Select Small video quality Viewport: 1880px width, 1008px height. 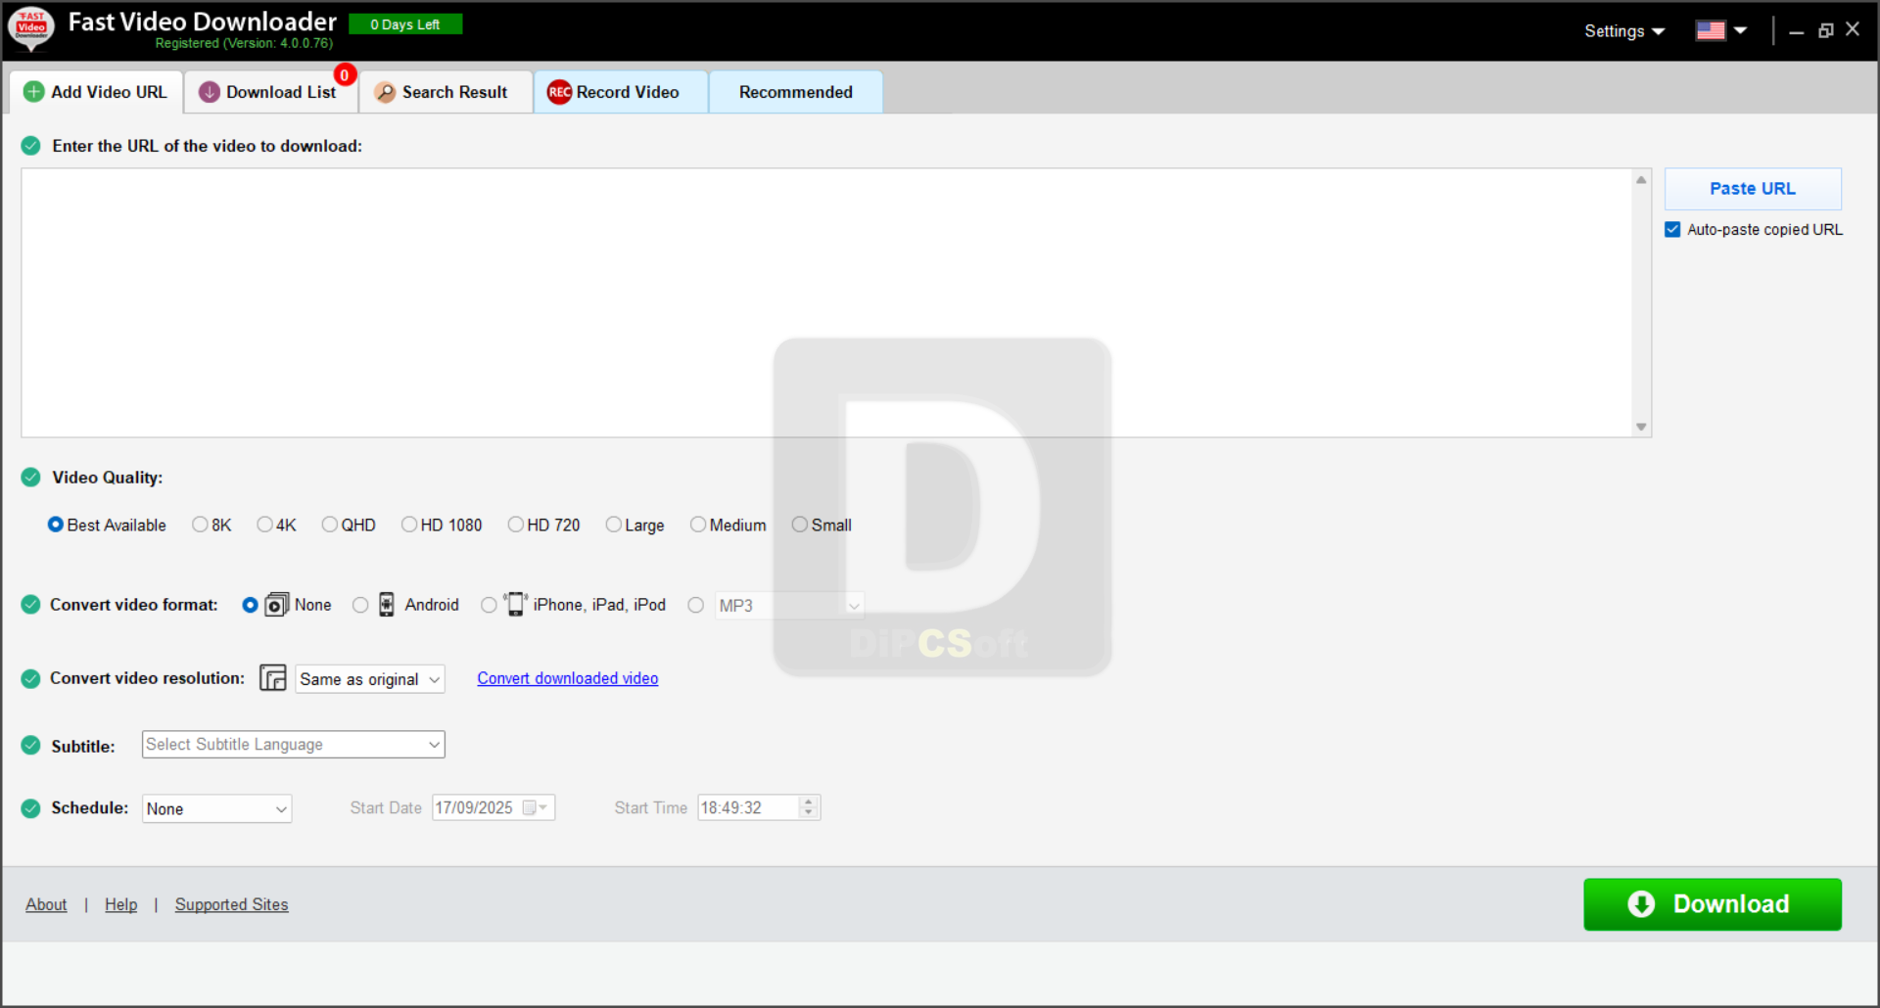point(800,525)
